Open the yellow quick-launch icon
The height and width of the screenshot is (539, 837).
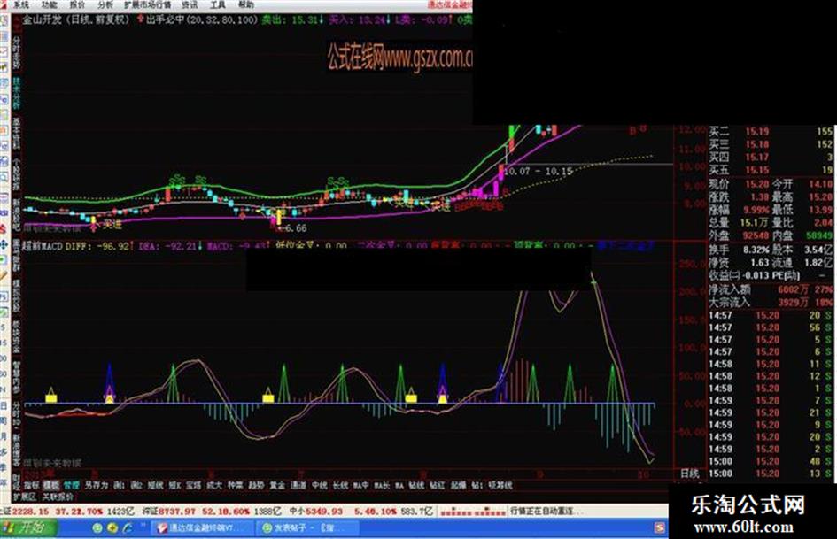pyautogui.click(x=112, y=528)
